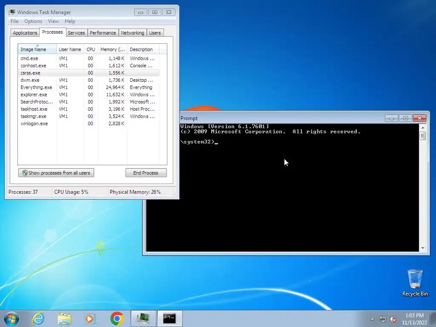Viewport: 436px width, 327px height.
Task: Select dwm.exe process row
Action: pyautogui.click(x=89, y=80)
